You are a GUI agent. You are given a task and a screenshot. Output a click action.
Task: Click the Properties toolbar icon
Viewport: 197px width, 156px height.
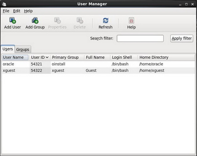click(x=57, y=21)
